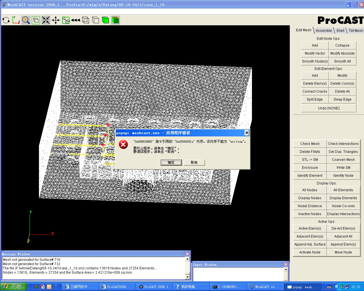Switch to hidden-line cube display
This screenshot has width=364, height=291.
[x=96, y=20]
